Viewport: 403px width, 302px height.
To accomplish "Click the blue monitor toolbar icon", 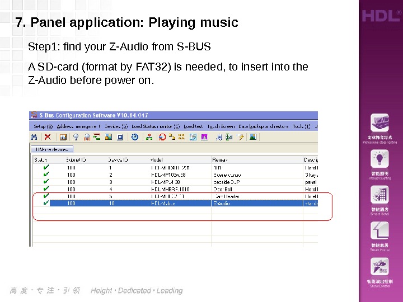I will [x=120, y=138].
